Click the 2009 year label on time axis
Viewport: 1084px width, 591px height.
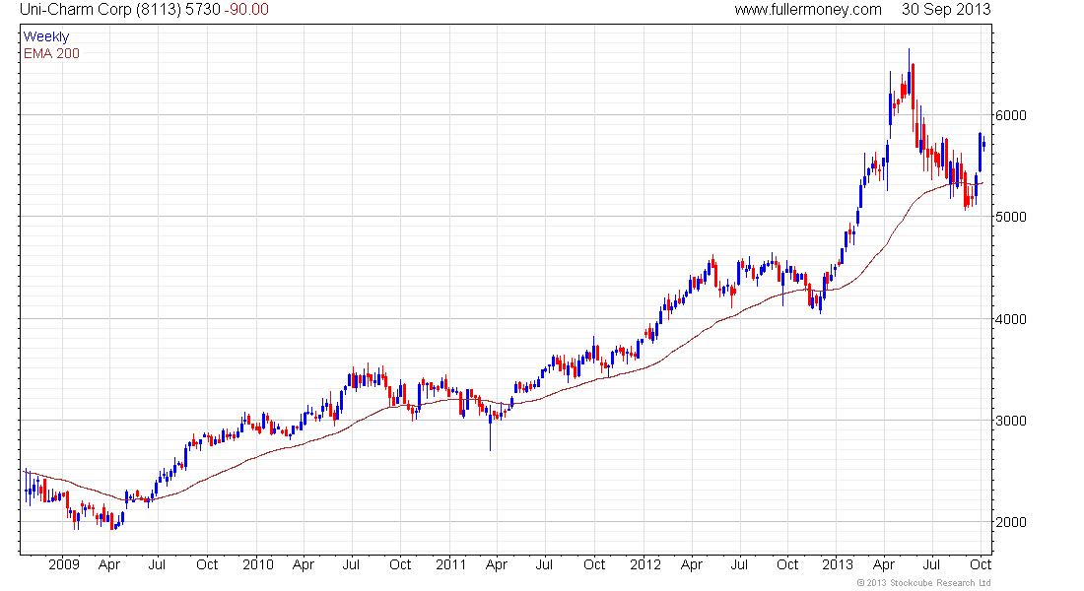[x=64, y=564]
